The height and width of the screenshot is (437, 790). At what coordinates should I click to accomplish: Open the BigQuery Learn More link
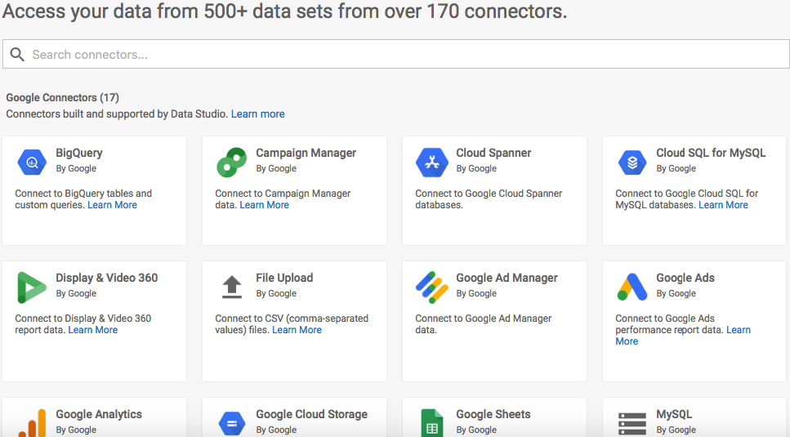(x=113, y=205)
